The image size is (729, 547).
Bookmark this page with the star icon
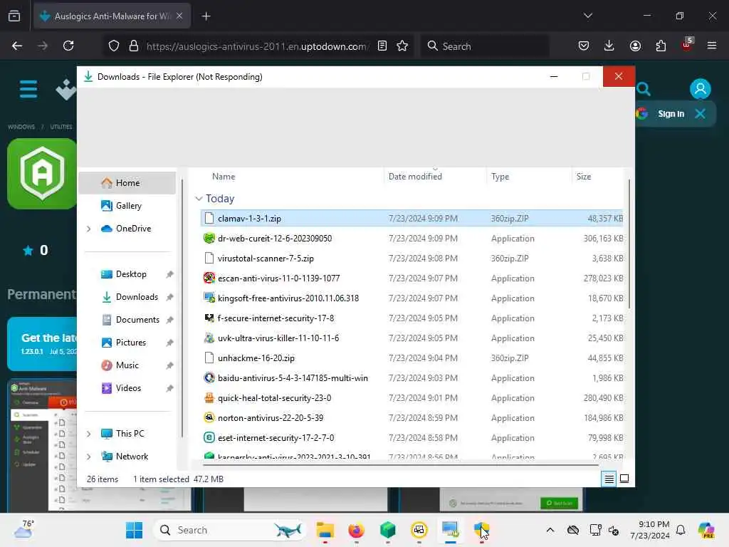click(x=402, y=46)
